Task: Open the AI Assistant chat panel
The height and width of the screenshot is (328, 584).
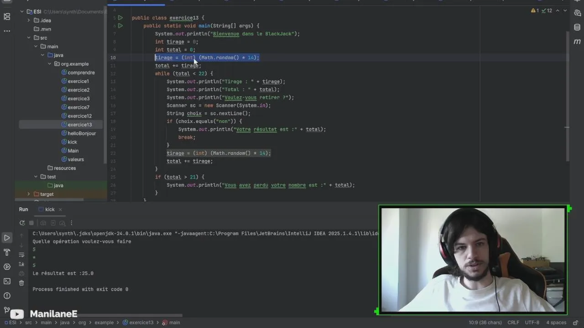Action: pyautogui.click(x=577, y=13)
